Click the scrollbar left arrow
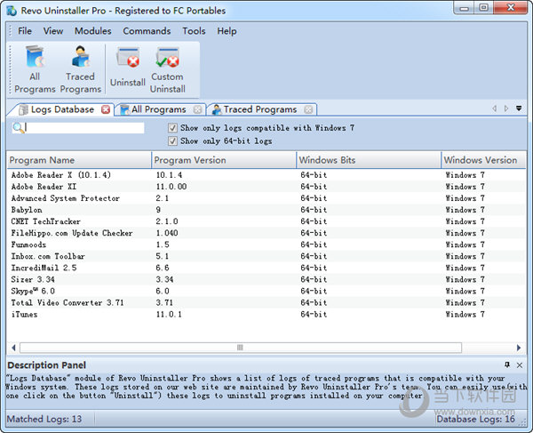Image resolution: width=533 pixels, height=433 pixels. [x=13, y=348]
